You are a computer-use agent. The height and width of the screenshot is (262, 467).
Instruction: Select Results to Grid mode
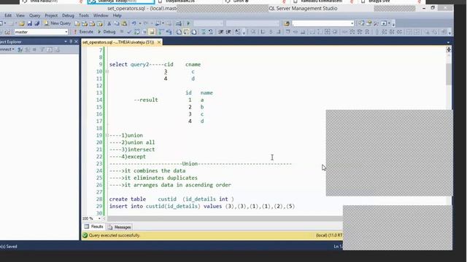(186, 32)
